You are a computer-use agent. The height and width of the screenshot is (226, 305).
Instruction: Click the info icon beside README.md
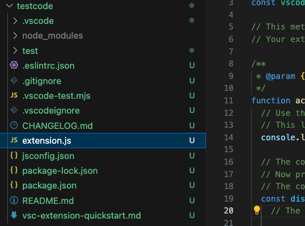pyautogui.click(x=14, y=200)
